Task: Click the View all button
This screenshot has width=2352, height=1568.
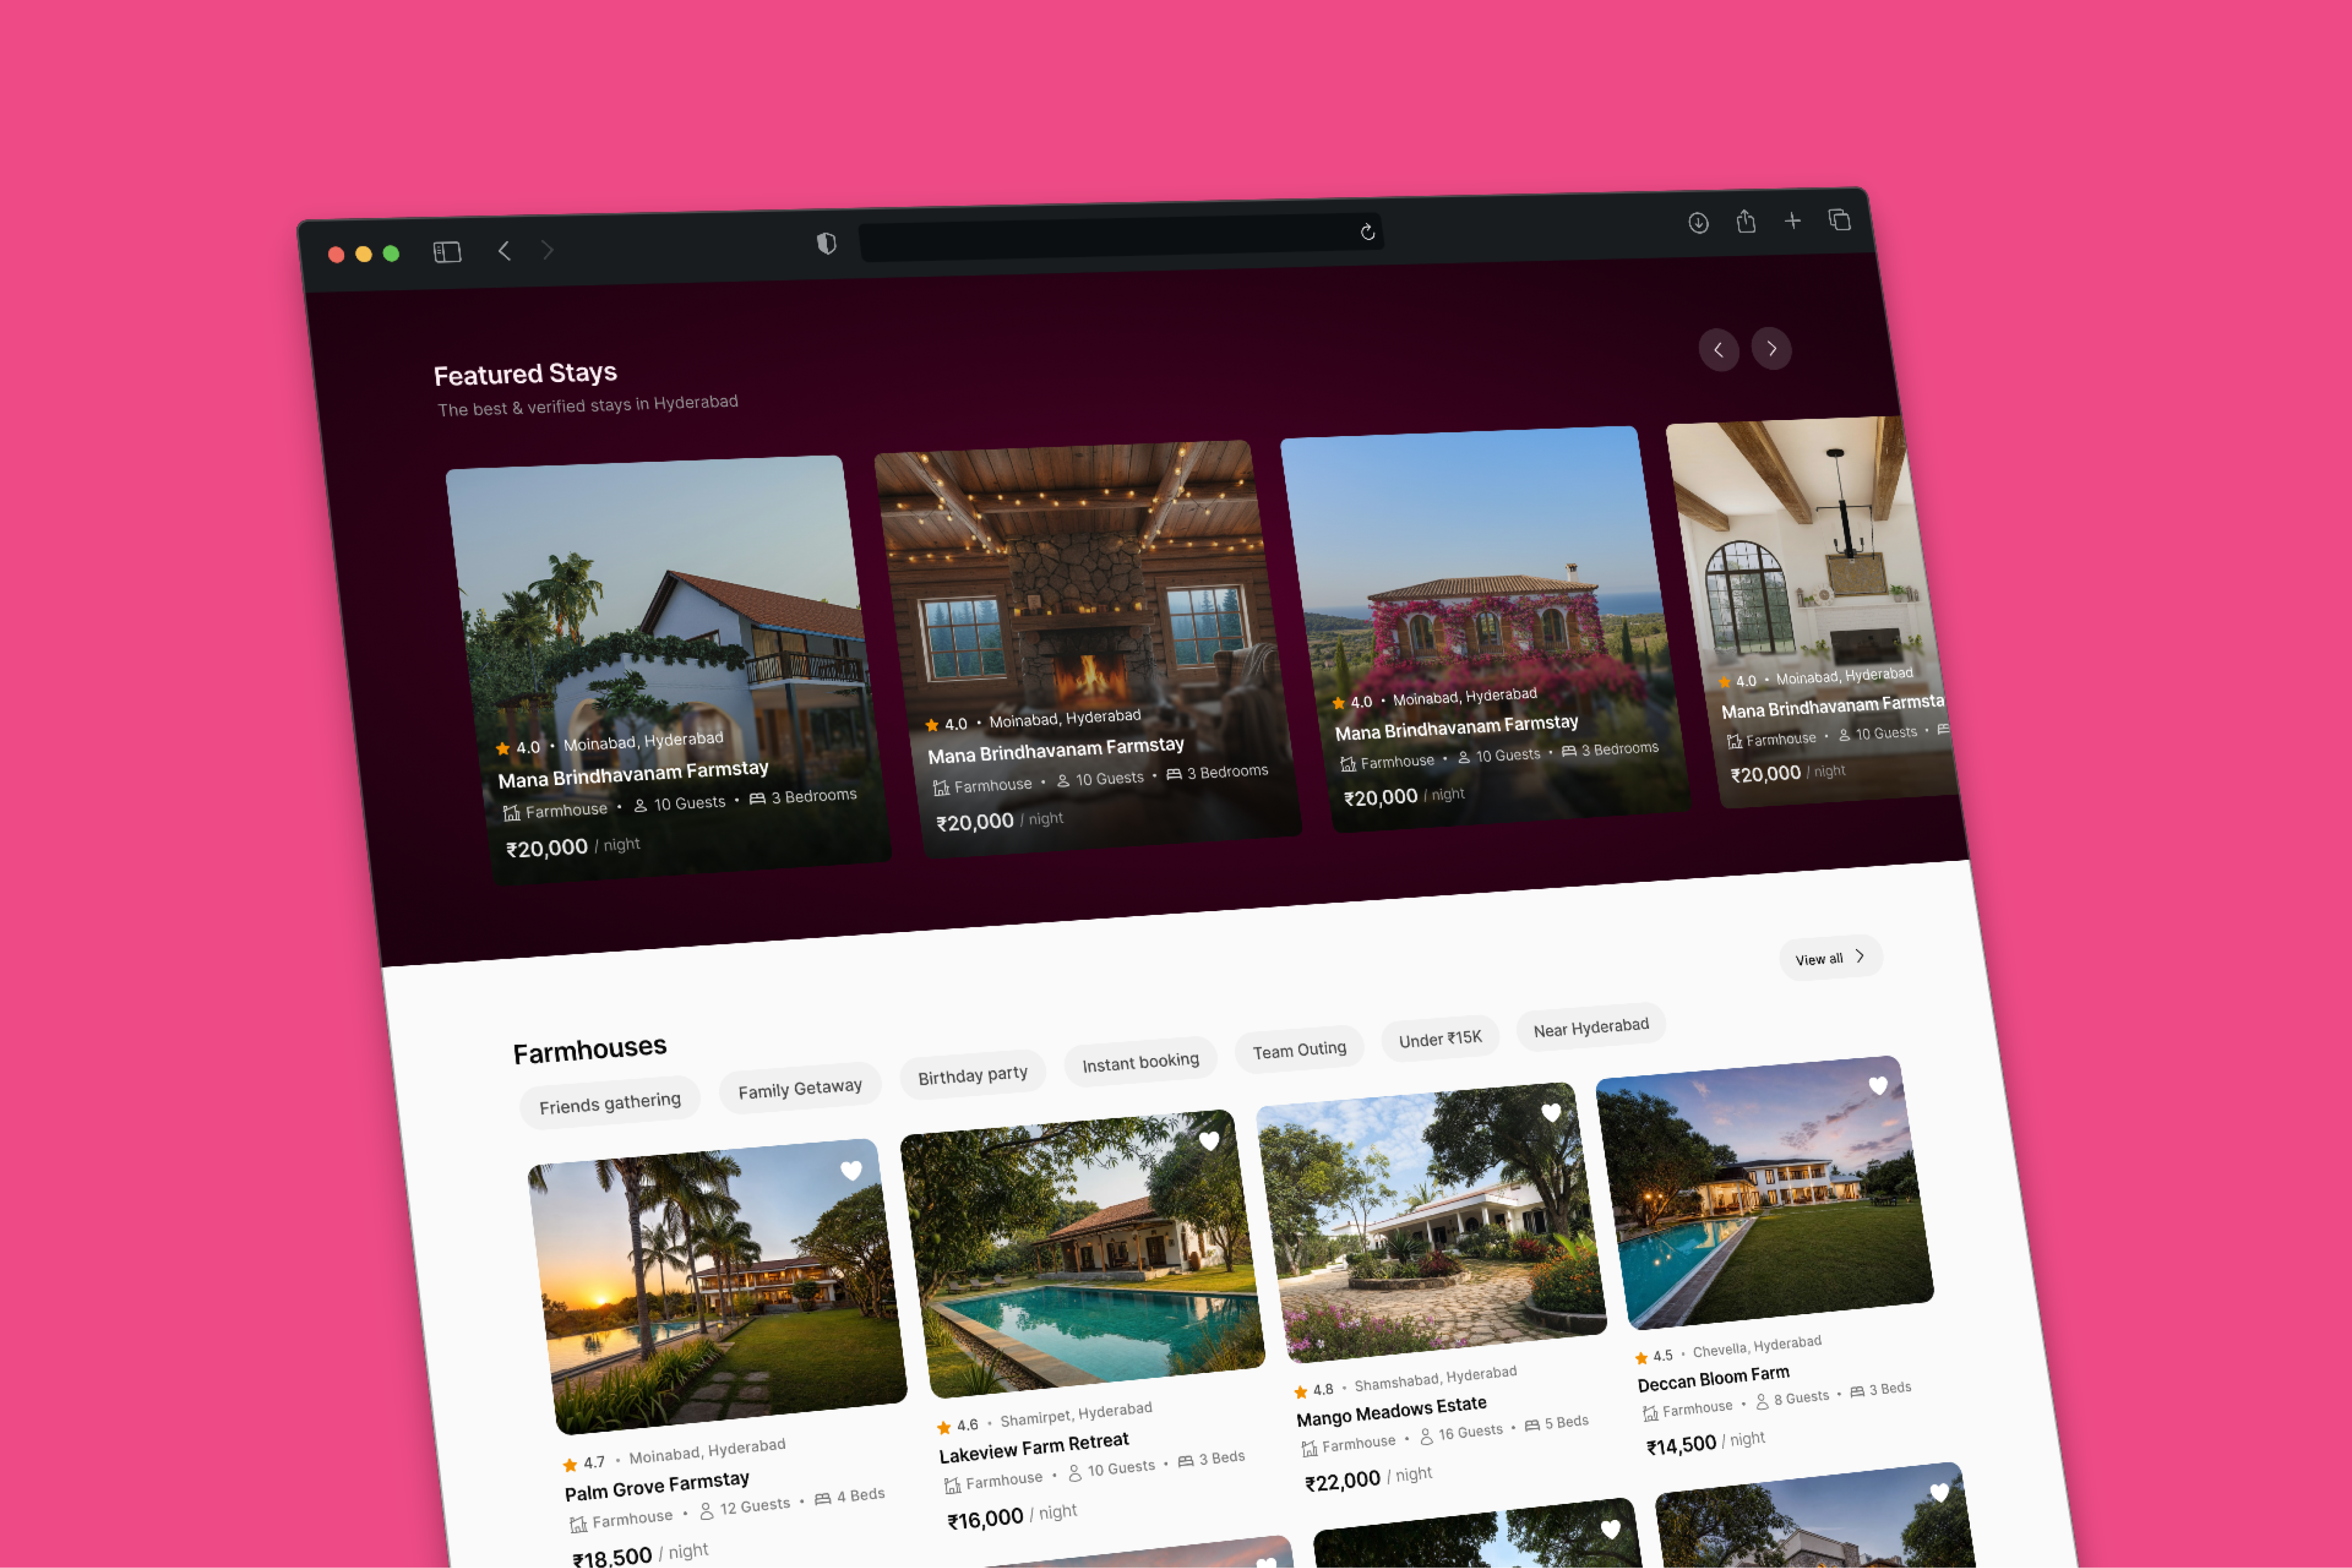Action: pos(1830,958)
